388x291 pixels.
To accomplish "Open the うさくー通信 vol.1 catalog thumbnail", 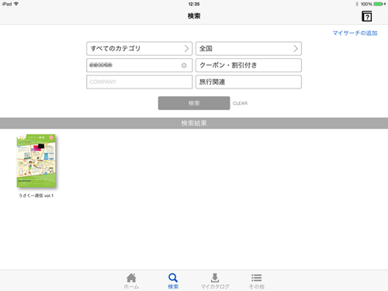I will (36, 161).
